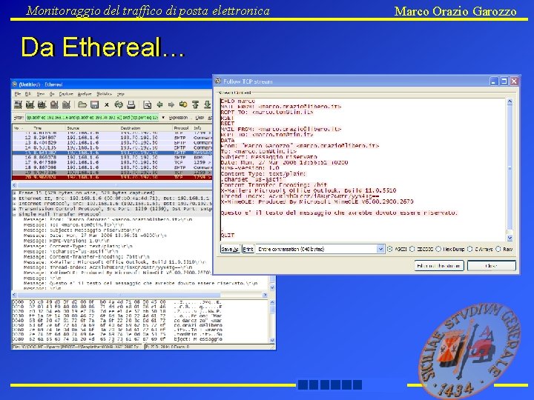The width and height of the screenshot is (534, 400).
Task: Open the View menu in Ethereal
Action: tap(41, 94)
